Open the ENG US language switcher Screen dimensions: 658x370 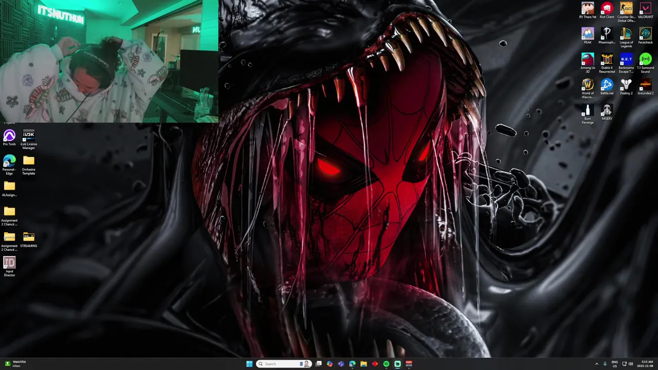tap(615, 364)
